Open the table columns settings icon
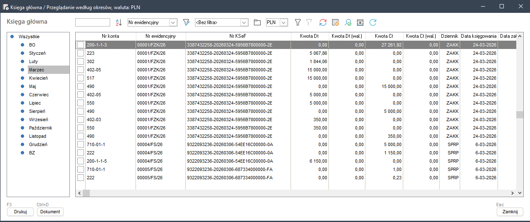Image resolution: width=530 pixels, height=222 pixels. click(x=335, y=22)
